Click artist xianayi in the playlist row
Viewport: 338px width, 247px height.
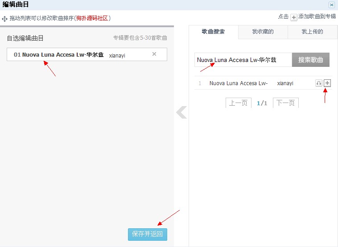(117, 56)
